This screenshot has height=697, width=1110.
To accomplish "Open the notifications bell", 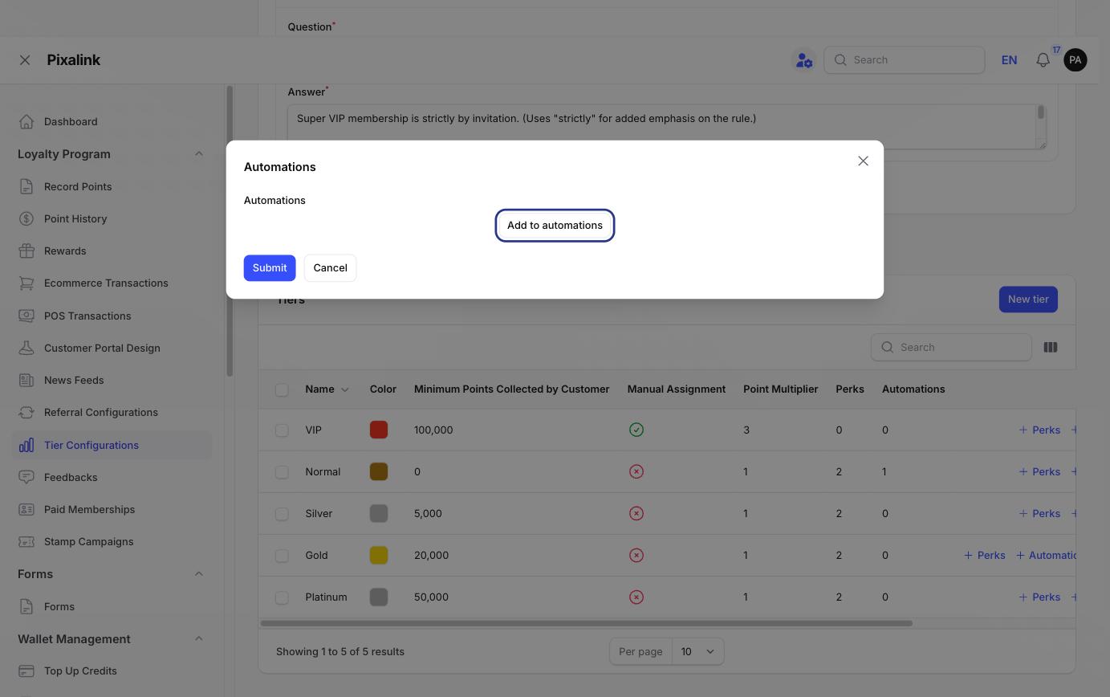I will coord(1043,60).
